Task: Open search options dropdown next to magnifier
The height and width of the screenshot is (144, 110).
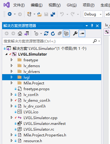Action: (99, 41)
